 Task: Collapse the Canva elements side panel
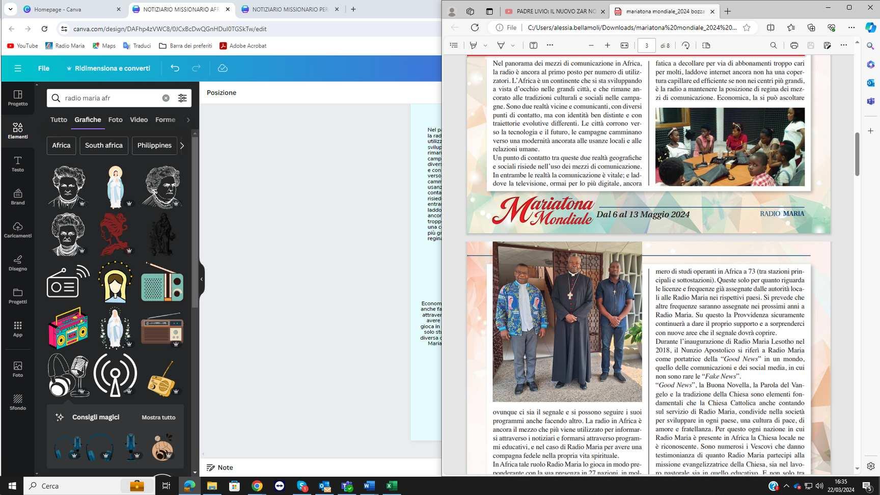(x=202, y=279)
